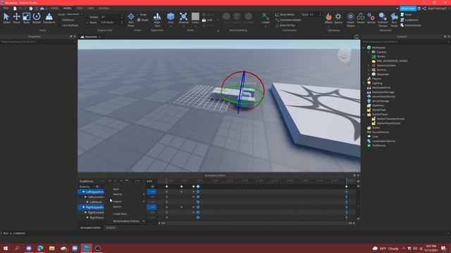Click Roblox Studio taskbar icon

(x=86, y=248)
